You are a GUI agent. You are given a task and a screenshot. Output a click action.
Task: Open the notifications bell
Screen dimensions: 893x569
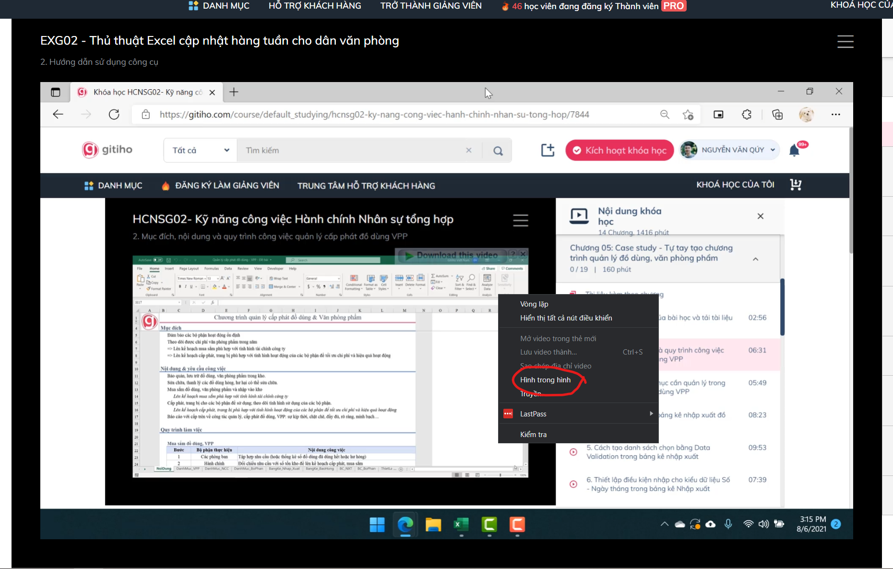pos(795,151)
